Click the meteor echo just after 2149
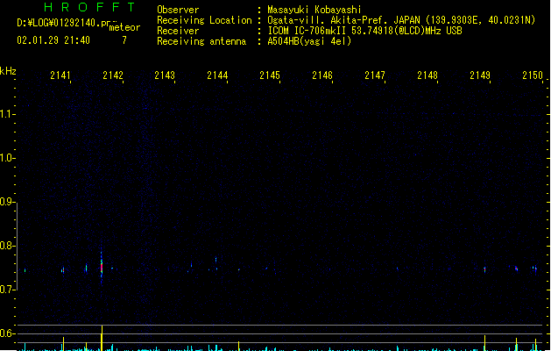Viewport: 551px width, 351px height. tap(485, 270)
